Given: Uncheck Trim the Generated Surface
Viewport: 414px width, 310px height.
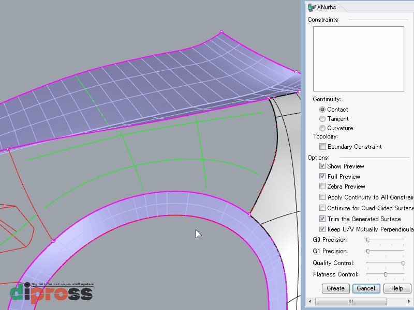Looking at the screenshot, I should 322,219.
